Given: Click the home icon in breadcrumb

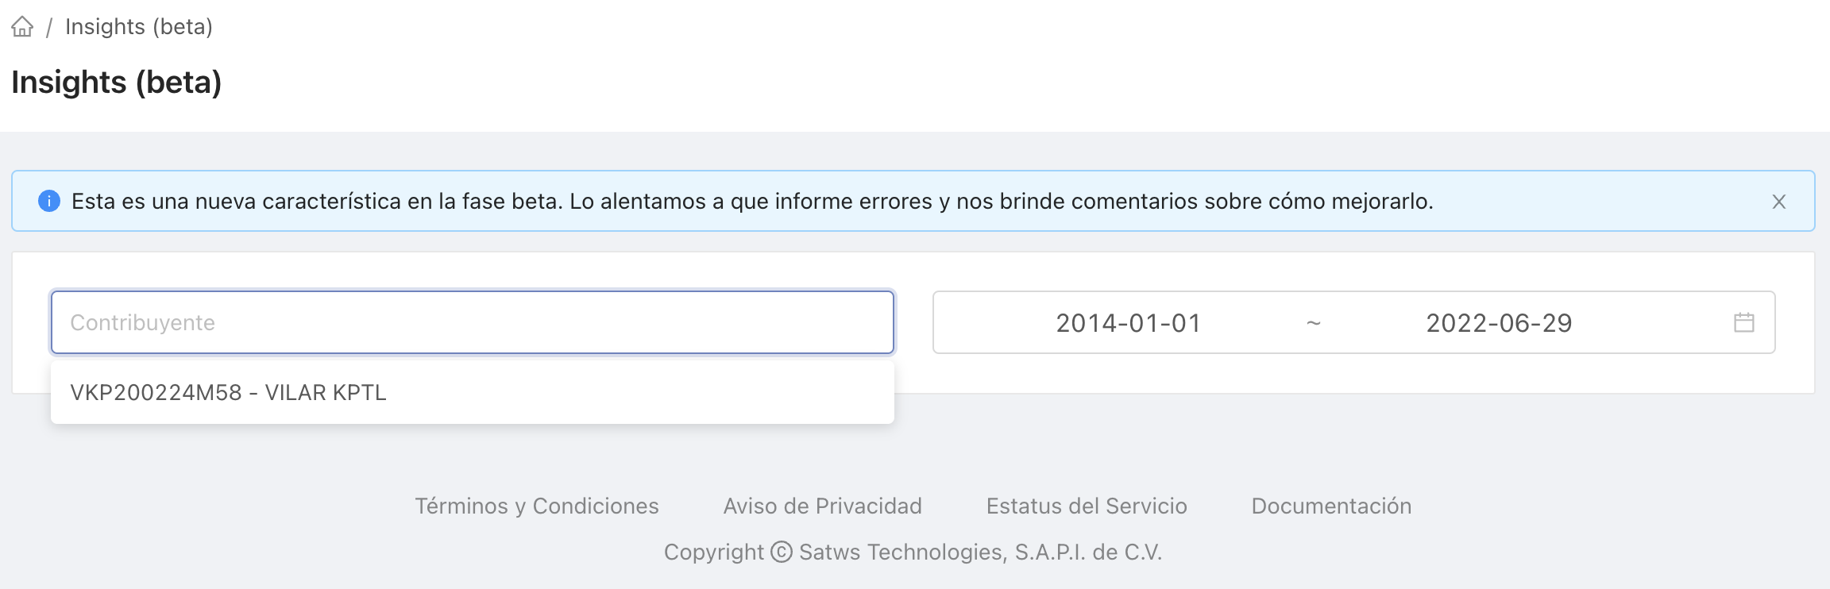Looking at the screenshot, I should tap(22, 27).
